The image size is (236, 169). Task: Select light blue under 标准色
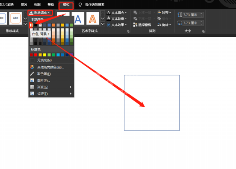pos(58,55)
